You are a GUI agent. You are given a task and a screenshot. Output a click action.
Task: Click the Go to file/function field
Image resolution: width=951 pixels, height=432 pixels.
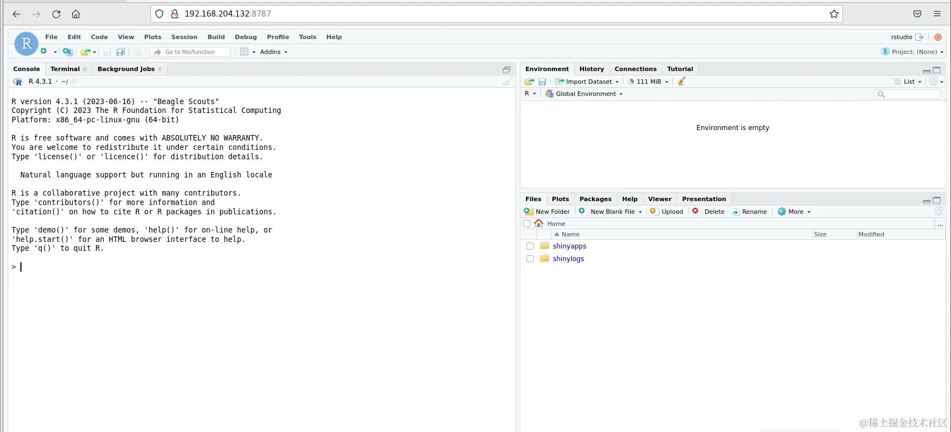190,52
